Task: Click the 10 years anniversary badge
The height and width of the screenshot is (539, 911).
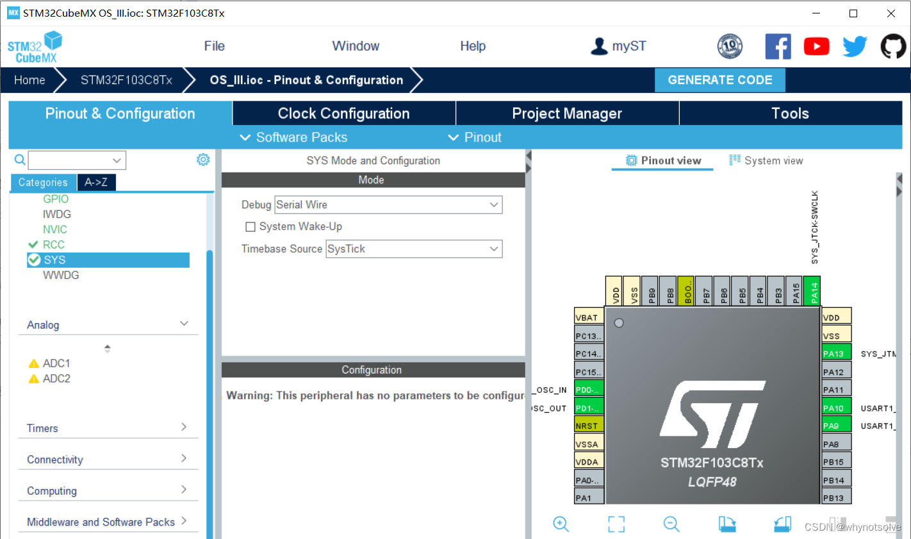Action: (x=730, y=46)
